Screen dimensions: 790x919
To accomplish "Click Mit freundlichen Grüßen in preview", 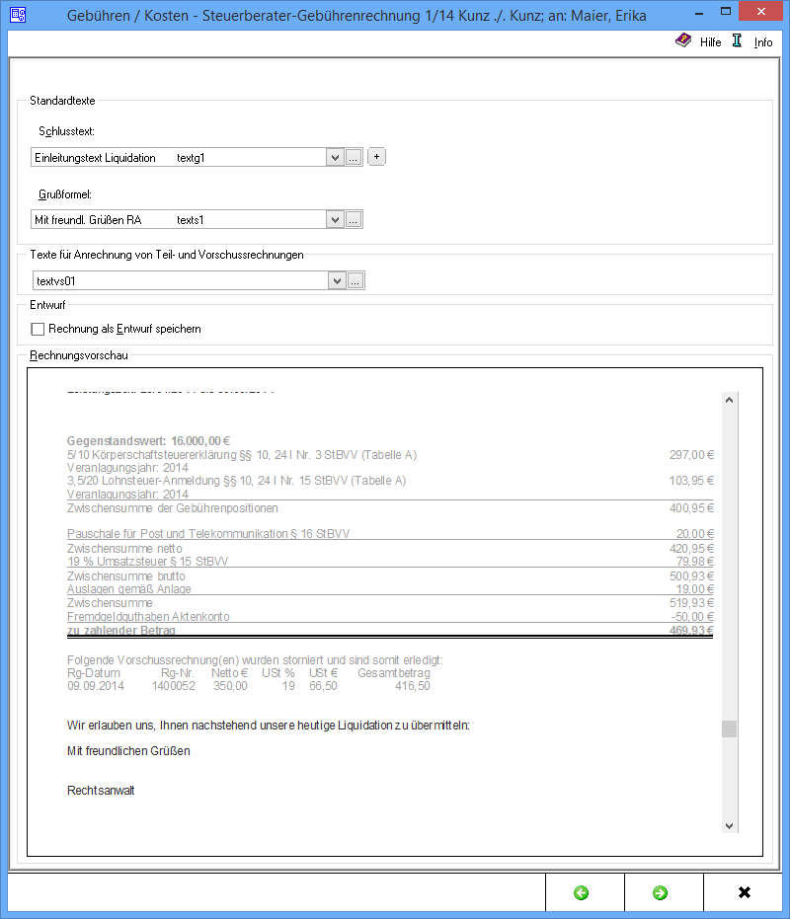I will pyautogui.click(x=128, y=751).
